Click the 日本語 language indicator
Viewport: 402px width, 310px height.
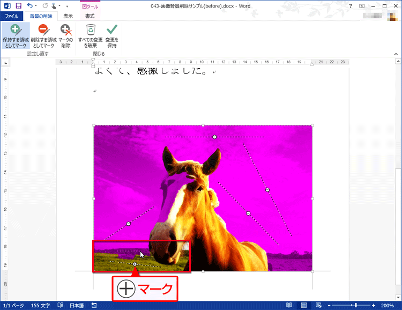(77, 305)
